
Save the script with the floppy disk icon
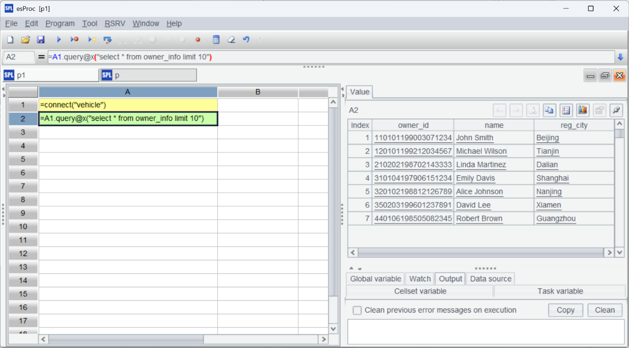[x=41, y=40]
